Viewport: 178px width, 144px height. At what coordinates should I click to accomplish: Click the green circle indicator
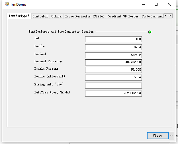pyautogui.click(x=150, y=32)
